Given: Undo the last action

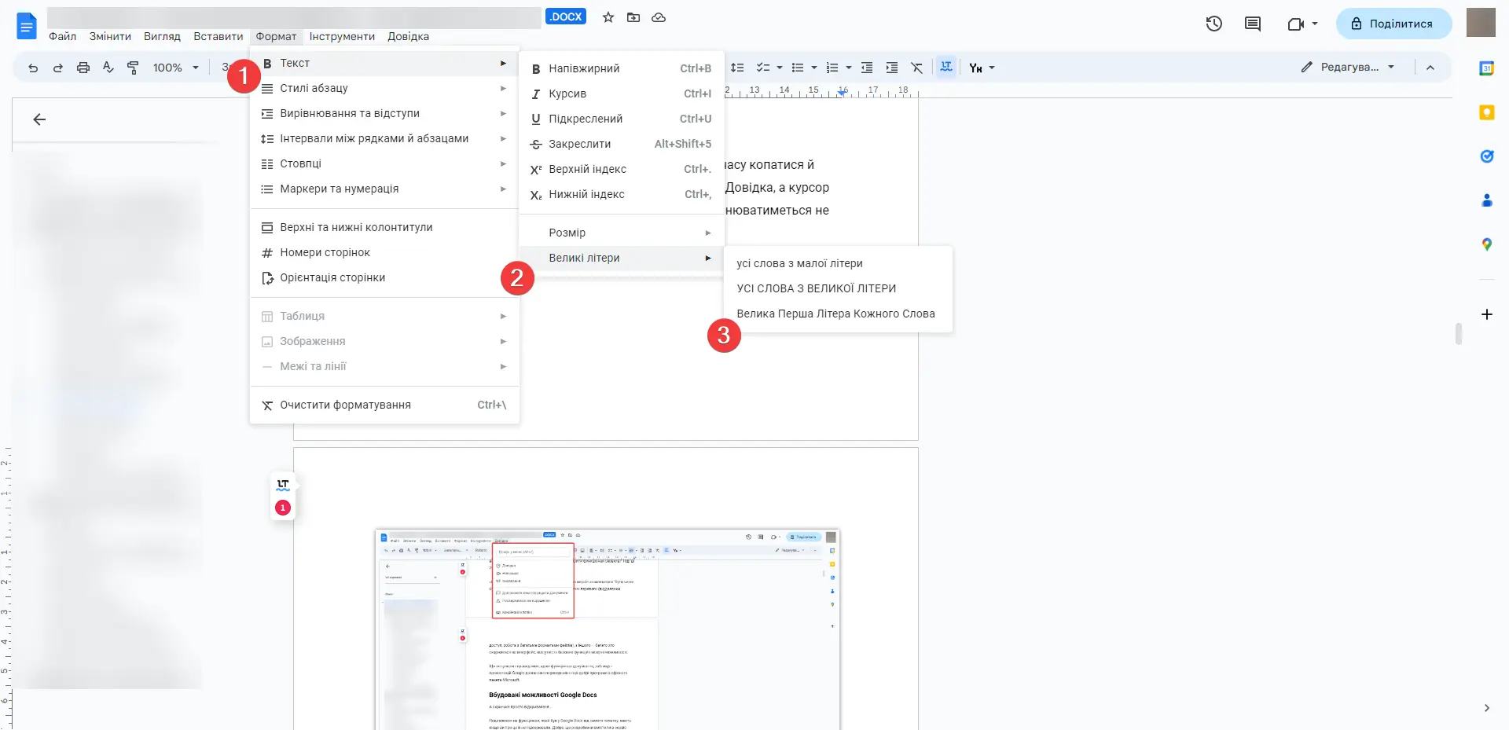Looking at the screenshot, I should [x=33, y=68].
